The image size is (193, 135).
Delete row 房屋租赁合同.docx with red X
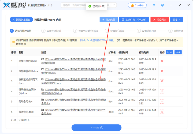click(162, 71)
